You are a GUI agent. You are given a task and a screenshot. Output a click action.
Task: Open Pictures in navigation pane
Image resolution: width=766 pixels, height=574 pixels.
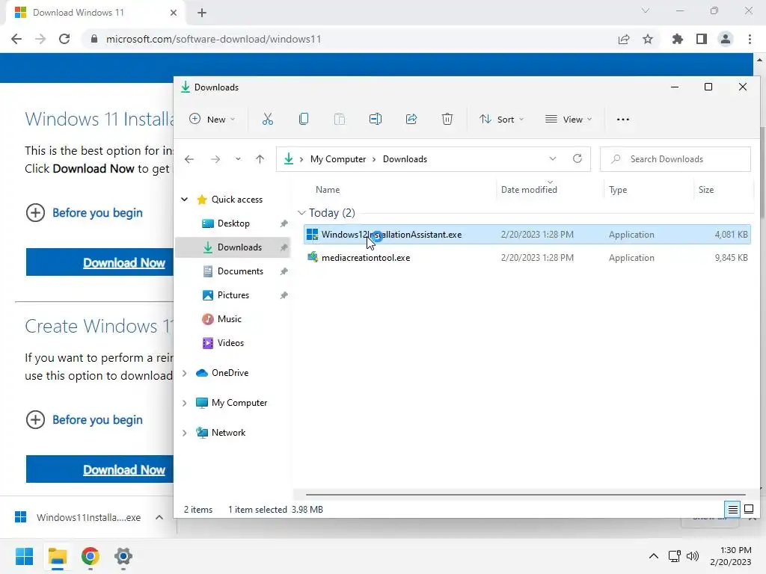click(233, 295)
